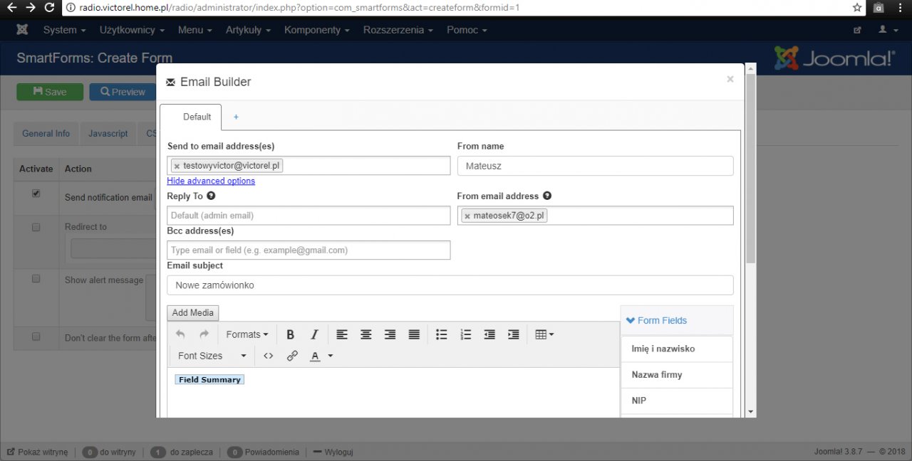Click the Joomla logo icon in menu bar
Screen dimensions: 912x461
coord(22,30)
